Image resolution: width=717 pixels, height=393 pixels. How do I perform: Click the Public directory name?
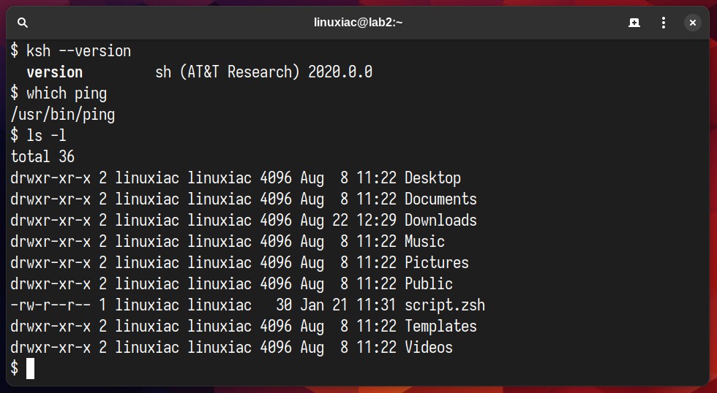(x=429, y=283)
